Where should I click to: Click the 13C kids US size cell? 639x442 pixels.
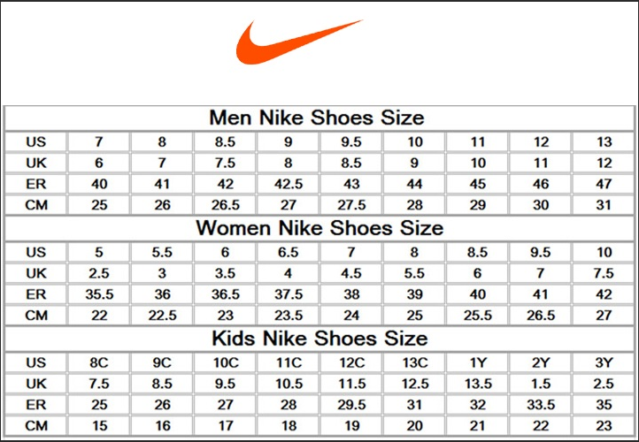click(x=414, y=362)
